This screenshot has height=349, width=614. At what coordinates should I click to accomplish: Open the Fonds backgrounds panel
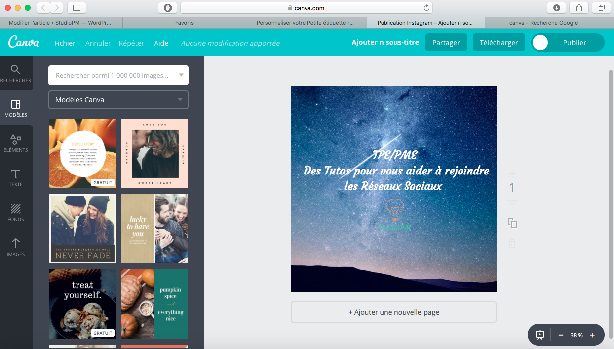click(x=16, y=212)
